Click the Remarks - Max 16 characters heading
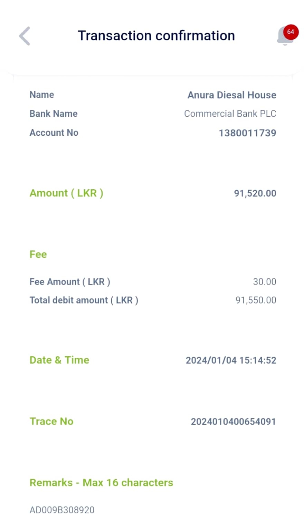Image resolution: width=304 pixels, height=522 pixels. pyautogui.click(x=101, y=482)
